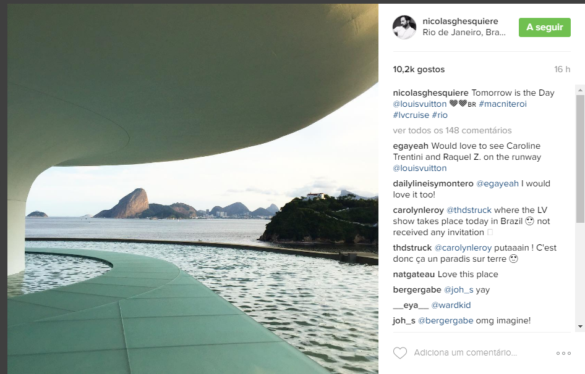This screenshot has width=585, height=374.
Task: Toggle the green 'A seguir' following button
Action: coord(544,27)
